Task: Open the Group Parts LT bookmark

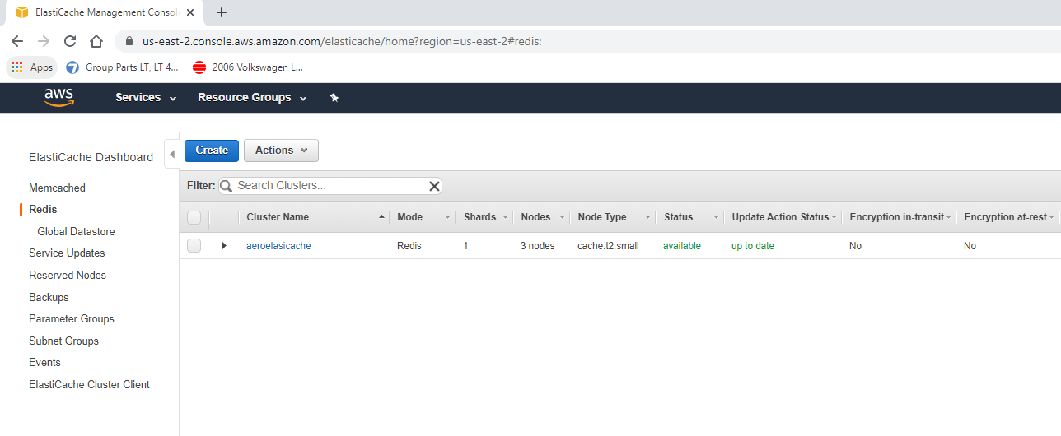Action: coord(122,67)
